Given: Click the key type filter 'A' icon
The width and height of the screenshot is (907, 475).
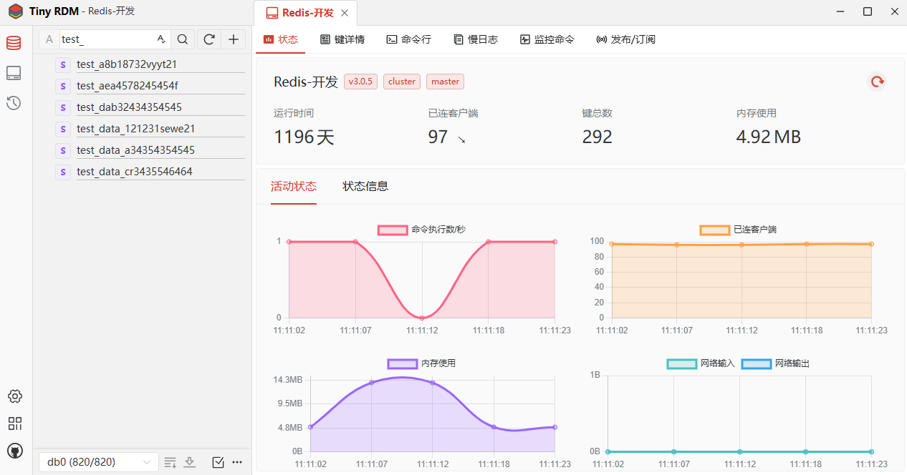Looking at the screenshot, I should [49, 39].
